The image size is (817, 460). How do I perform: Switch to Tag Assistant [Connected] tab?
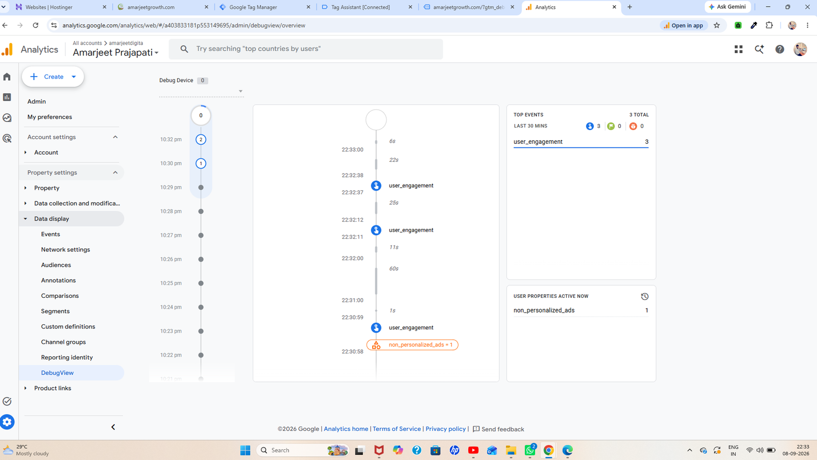point(367,7)
